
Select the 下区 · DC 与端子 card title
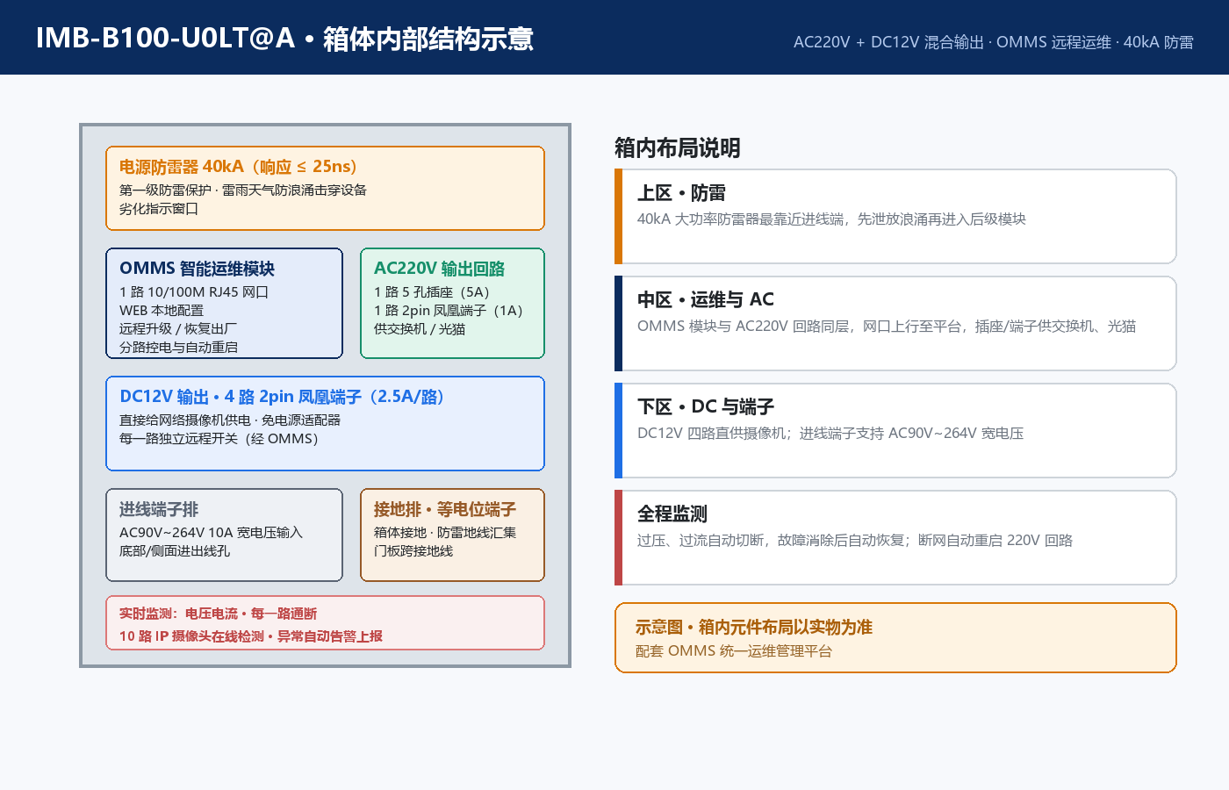click(x=706, y=407)
